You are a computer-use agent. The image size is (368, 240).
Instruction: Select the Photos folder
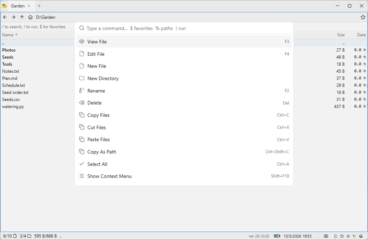click(x=9, y=50)
